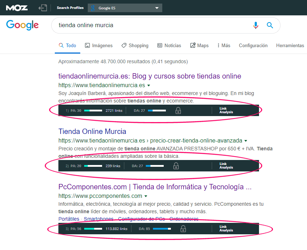The image size is (307, 250).
Task: Click the lock icon in result 3 MozBar
Action: (x=183, y=229)
